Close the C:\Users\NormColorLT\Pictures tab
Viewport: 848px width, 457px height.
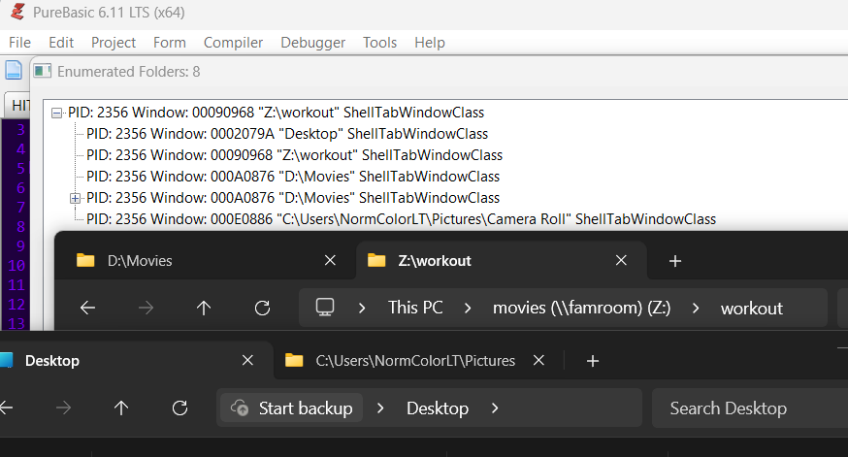(538, 360)
